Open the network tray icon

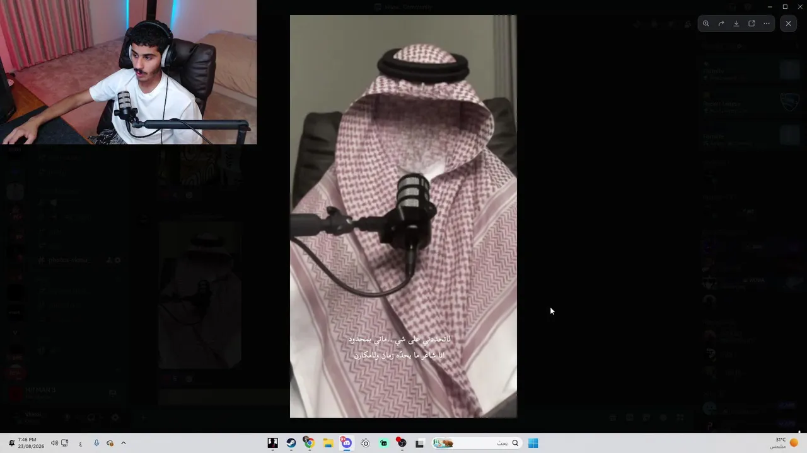65,443
